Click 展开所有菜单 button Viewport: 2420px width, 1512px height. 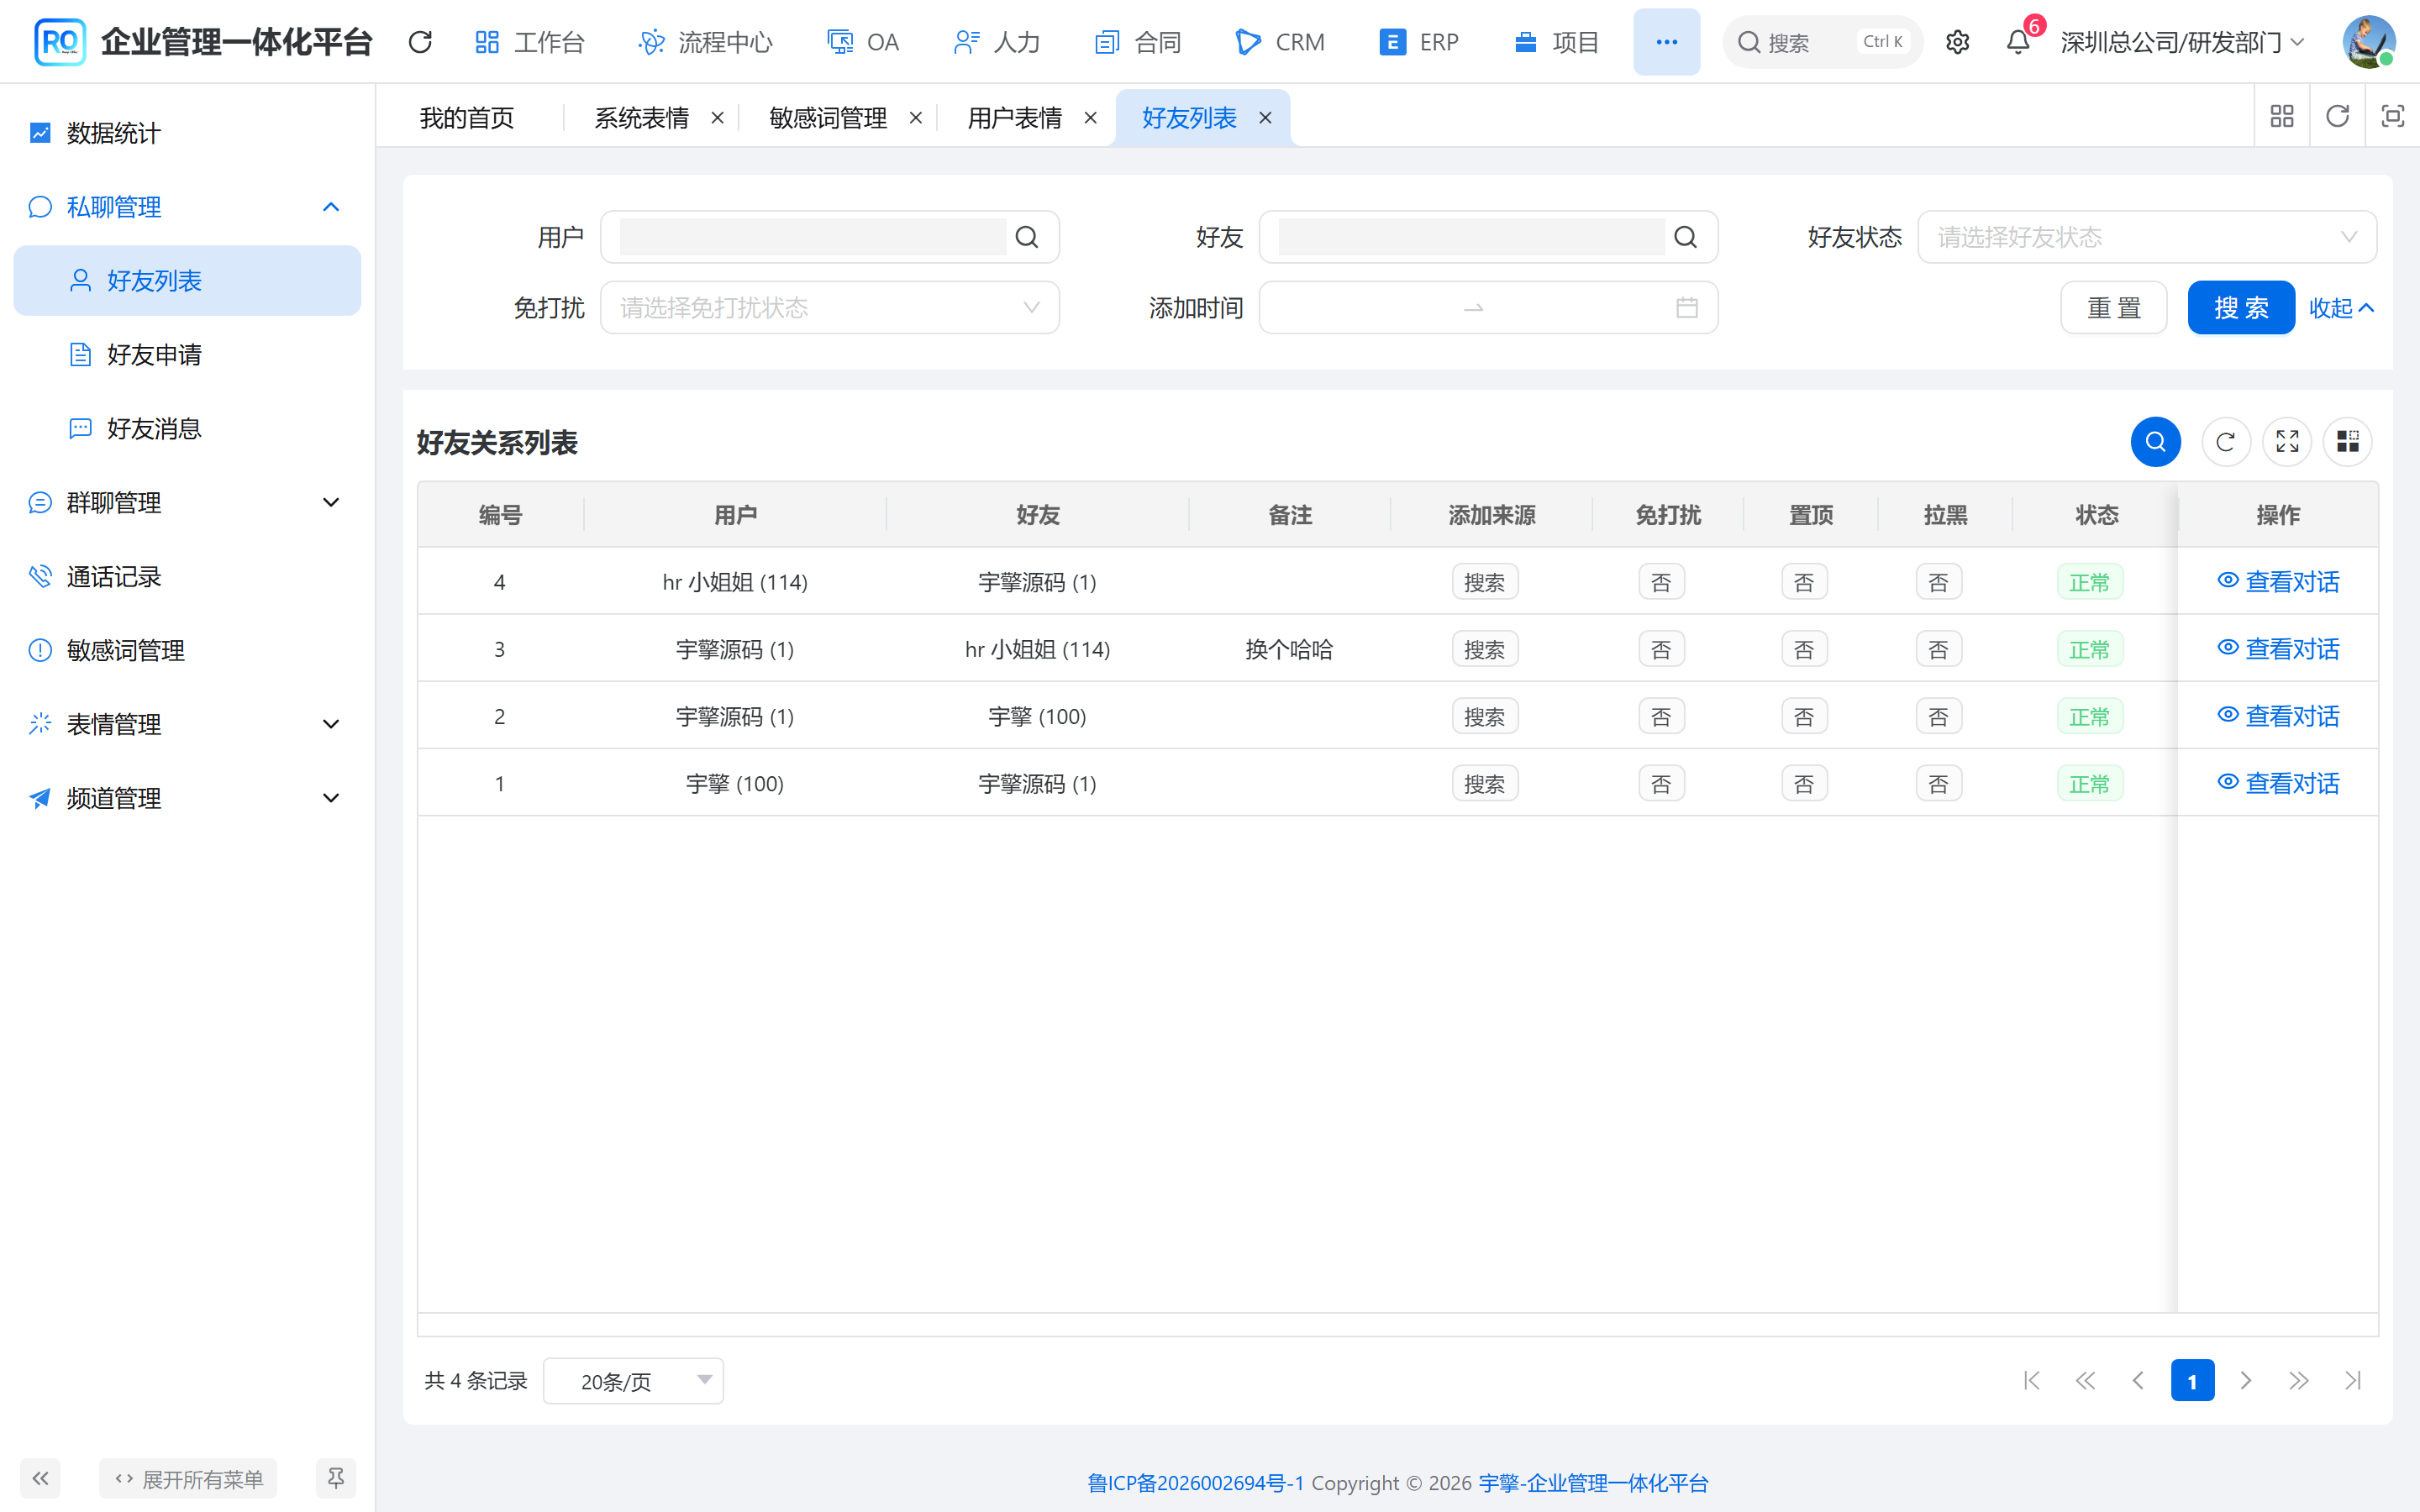pos(188,1478)
